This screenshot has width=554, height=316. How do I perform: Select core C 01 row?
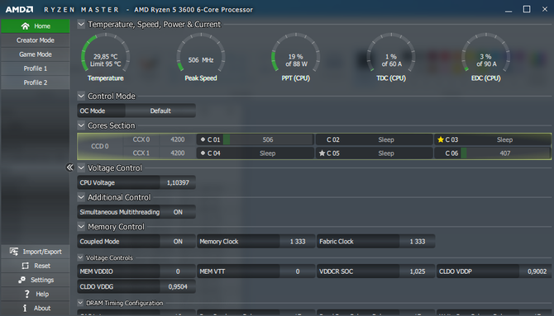(x=256, y=139)
